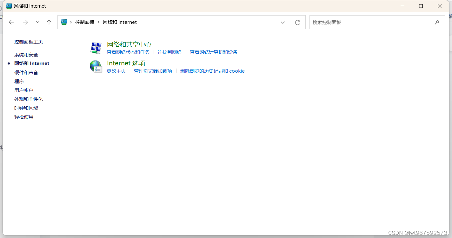Open 用户帐户 category in sidebar
The image size is (452, 238).
(24, 90)
